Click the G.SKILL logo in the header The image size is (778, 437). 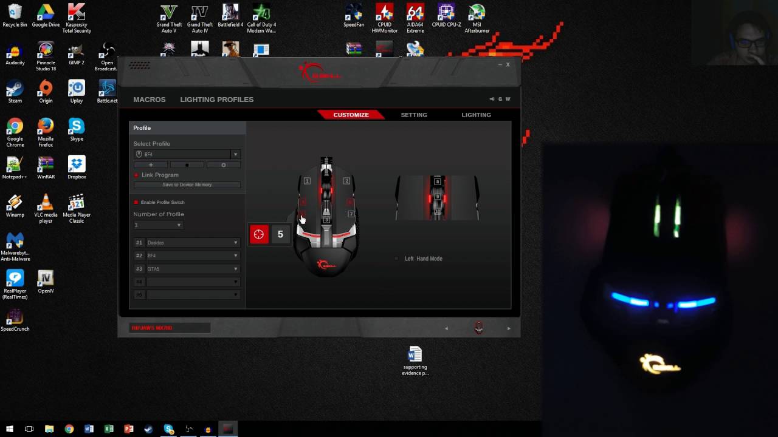[320, 73]
